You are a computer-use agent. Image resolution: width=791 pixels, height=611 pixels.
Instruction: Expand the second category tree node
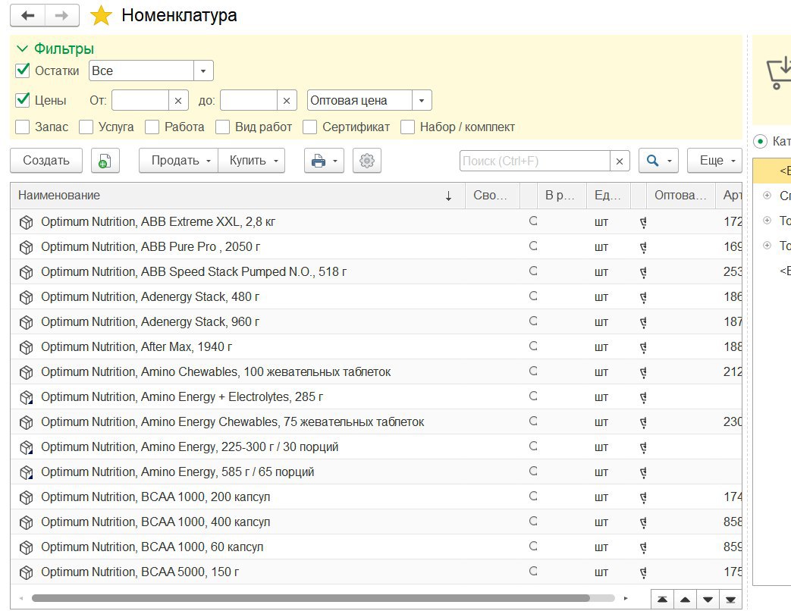767,221
